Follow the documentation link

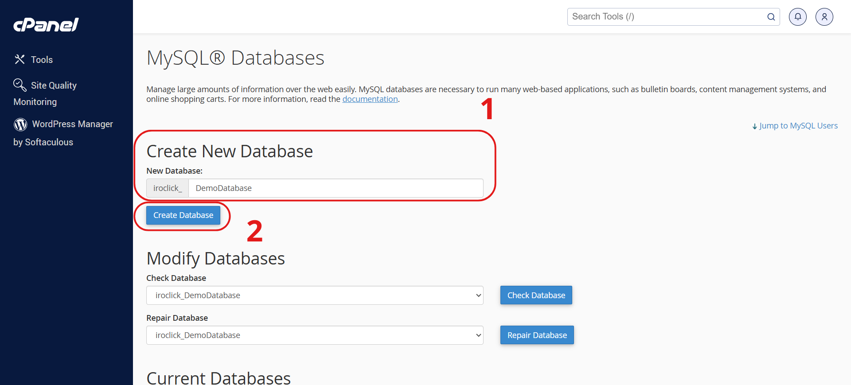pyautogui.click(x=370, y=99)
